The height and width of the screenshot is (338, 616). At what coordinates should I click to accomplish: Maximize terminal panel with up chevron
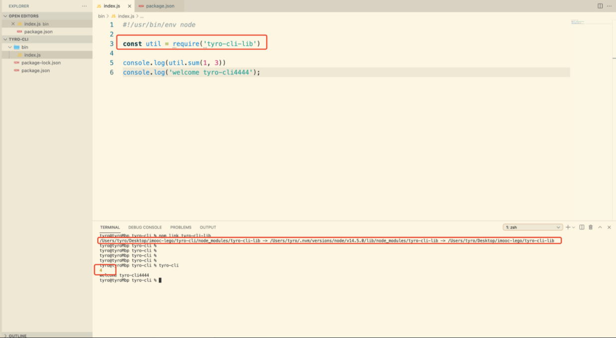(x=600, y=227)
